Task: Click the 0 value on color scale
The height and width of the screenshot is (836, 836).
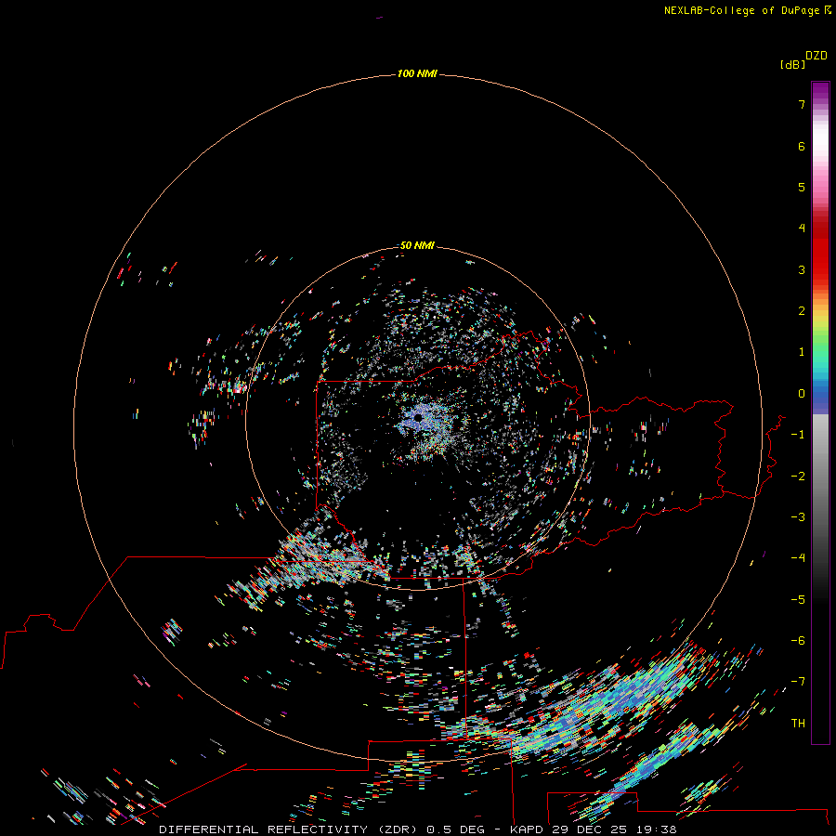Action: pos(802,394)
